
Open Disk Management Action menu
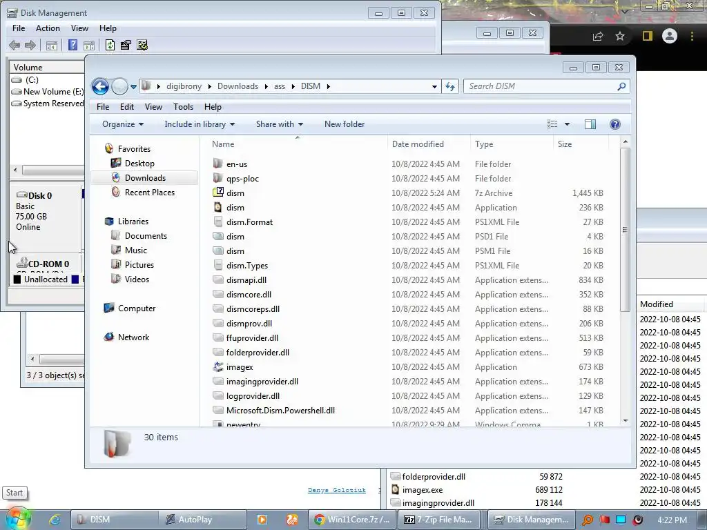pos(48,28)
